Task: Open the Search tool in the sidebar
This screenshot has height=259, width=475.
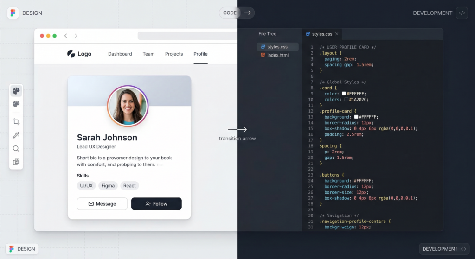Action: click(16, 149)
